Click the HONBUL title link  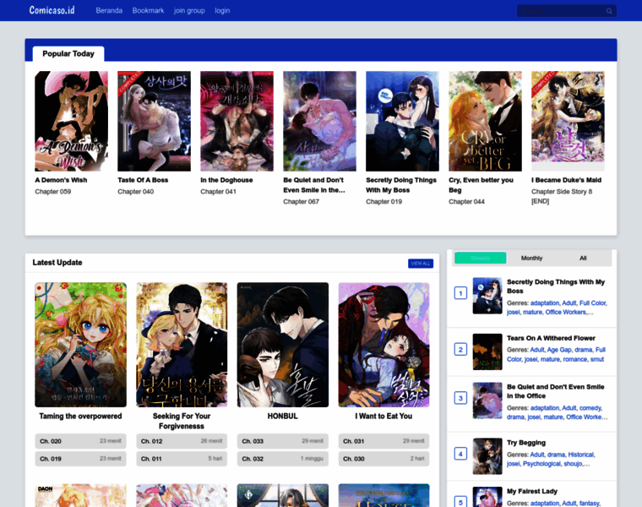pyautogui.click(x=282, y=416)
